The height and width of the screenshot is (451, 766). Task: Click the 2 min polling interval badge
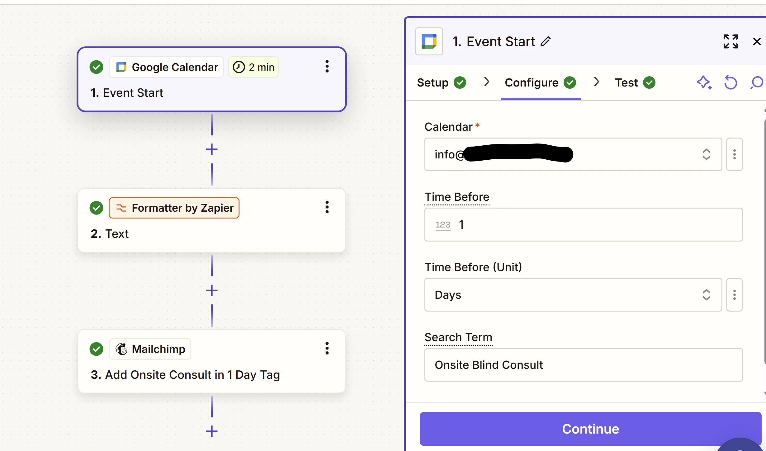253,67
